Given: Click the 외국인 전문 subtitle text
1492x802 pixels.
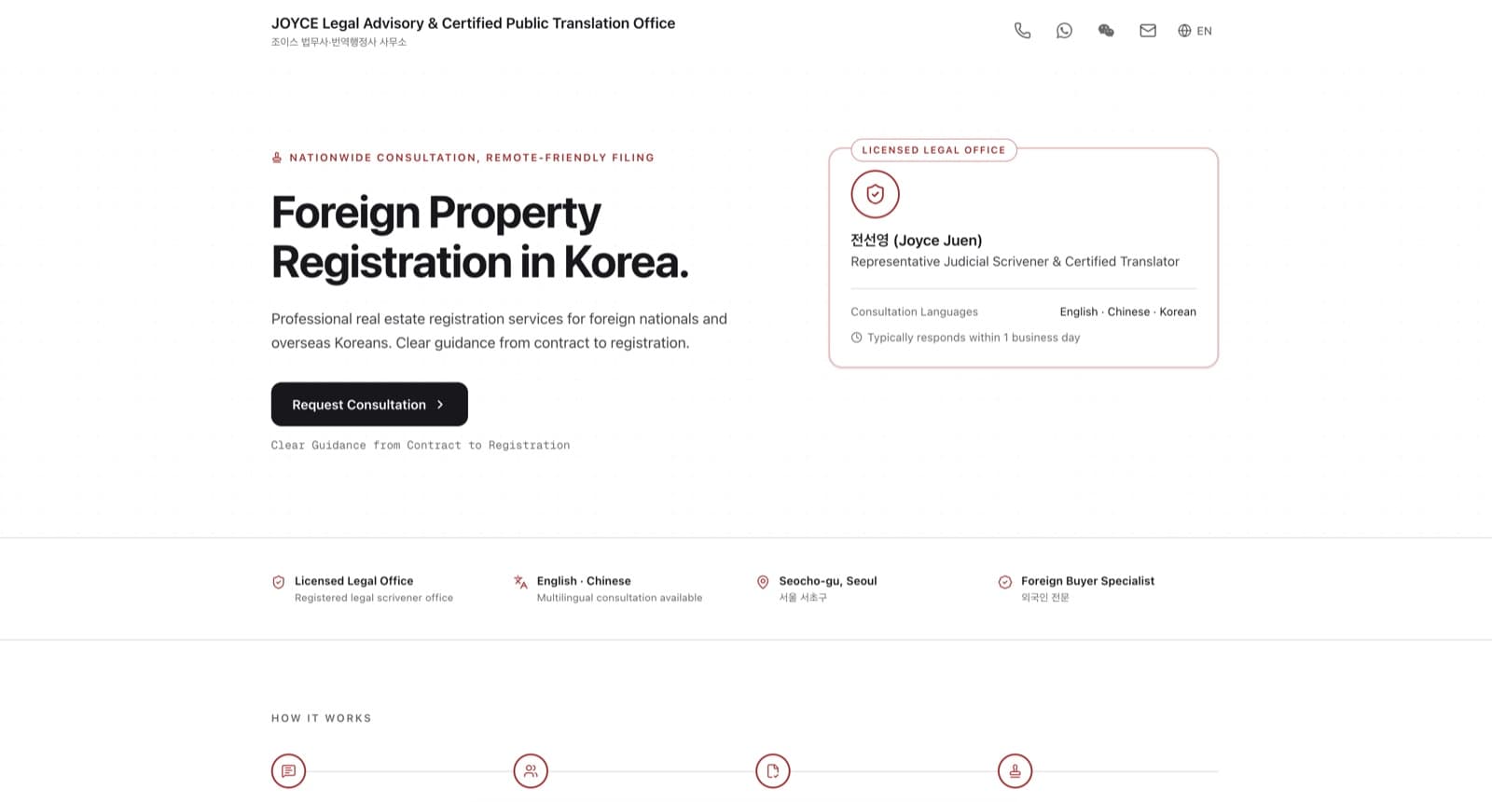Looking at the screenshot, I should click(x=1044, y=598).
